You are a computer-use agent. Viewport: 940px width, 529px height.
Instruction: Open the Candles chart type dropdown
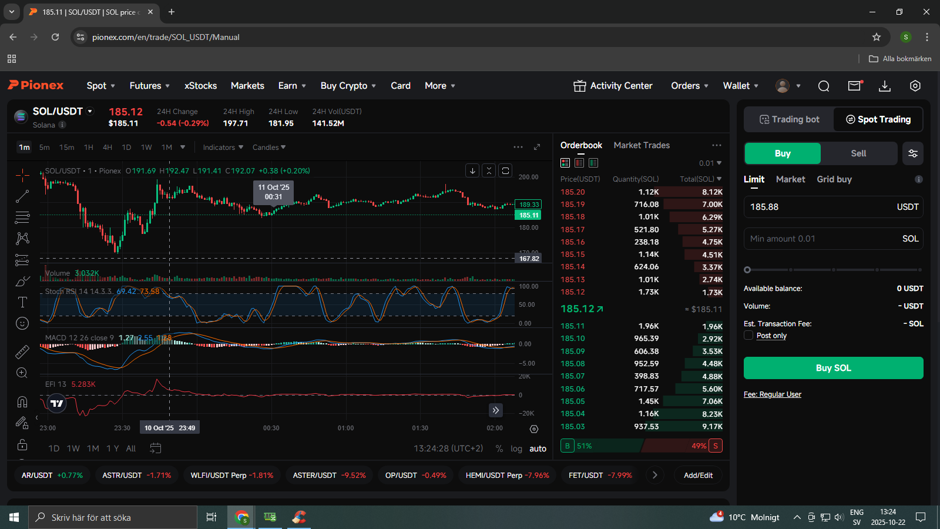point(269,148)
